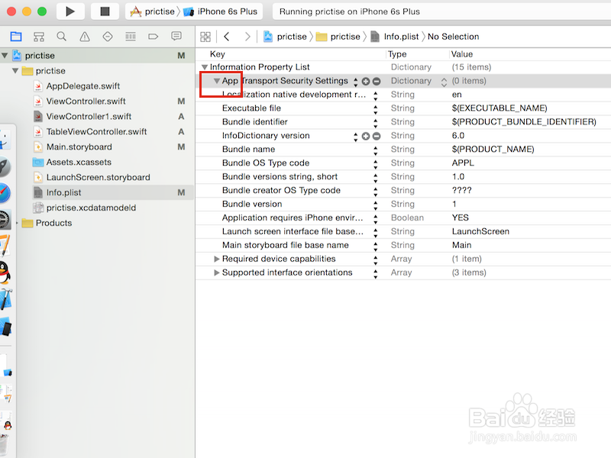Image resolution: width=611 pixels, height=458 pixels.
Task: Expand Required device capabilities
Action: coord(217,259)
